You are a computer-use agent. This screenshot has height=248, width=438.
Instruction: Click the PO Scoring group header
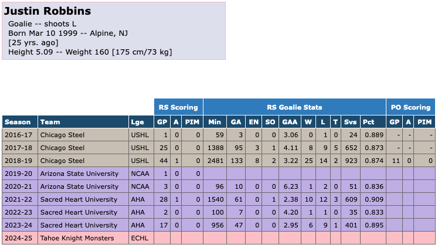tap(410, 107)
